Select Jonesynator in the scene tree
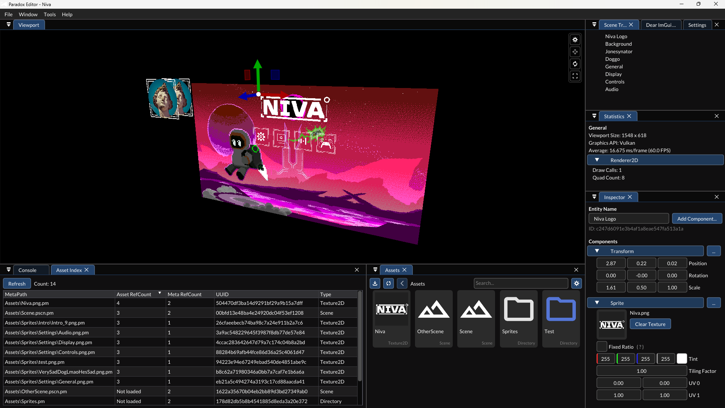 619,51
